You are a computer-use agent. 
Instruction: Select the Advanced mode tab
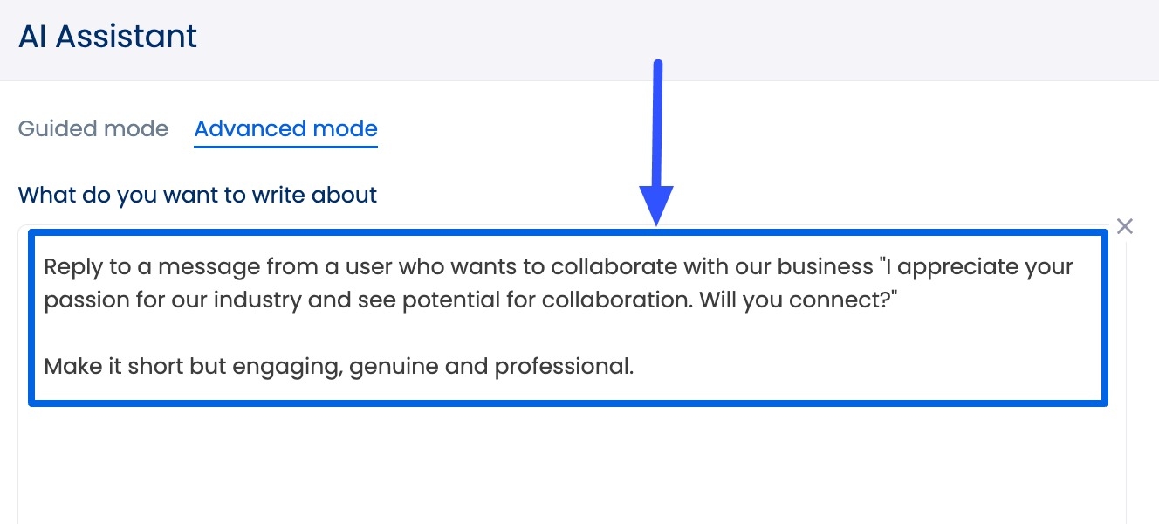285,128
